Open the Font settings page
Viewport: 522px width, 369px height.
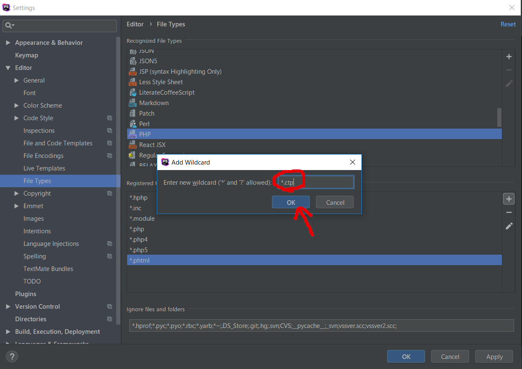coord(29,93)
